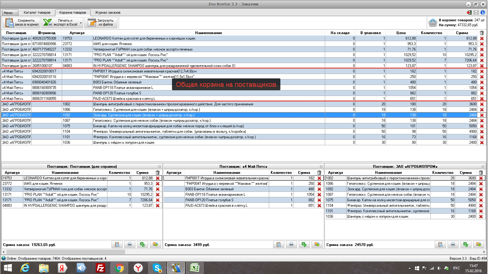Export 3499 руб. order to Excel
This screenshot has width=488, height=274.
(x=304, y=244)
